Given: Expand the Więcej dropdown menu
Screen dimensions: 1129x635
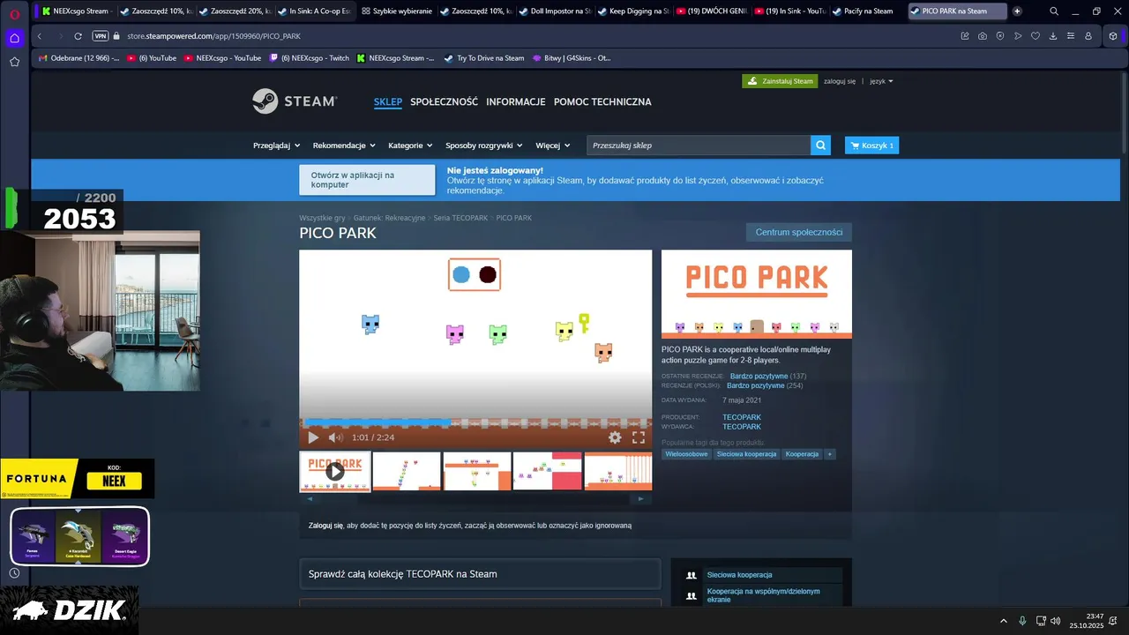Looking at the screenshot, I should (552, 146).
